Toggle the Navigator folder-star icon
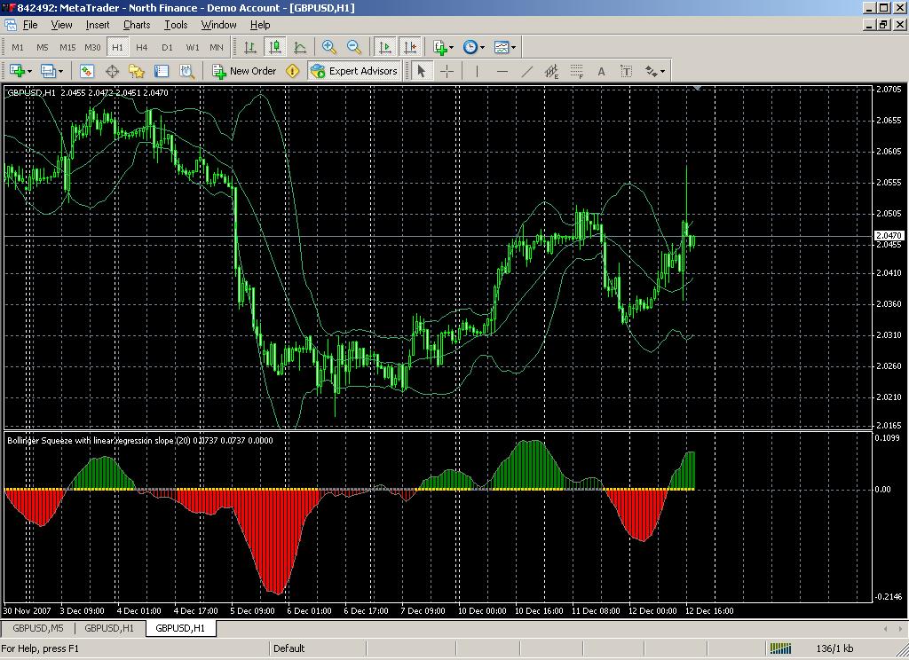The height and width of the screenshot is (660, 909). tap(137, 71)
